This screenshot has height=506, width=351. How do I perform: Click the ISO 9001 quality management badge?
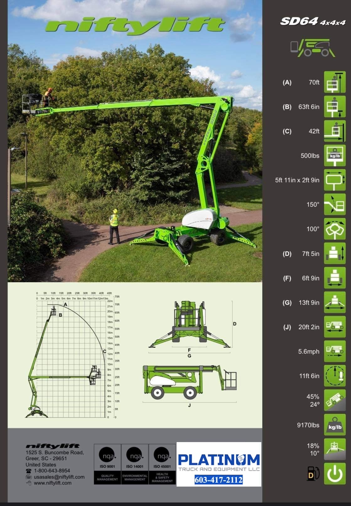tap(107, 464)
